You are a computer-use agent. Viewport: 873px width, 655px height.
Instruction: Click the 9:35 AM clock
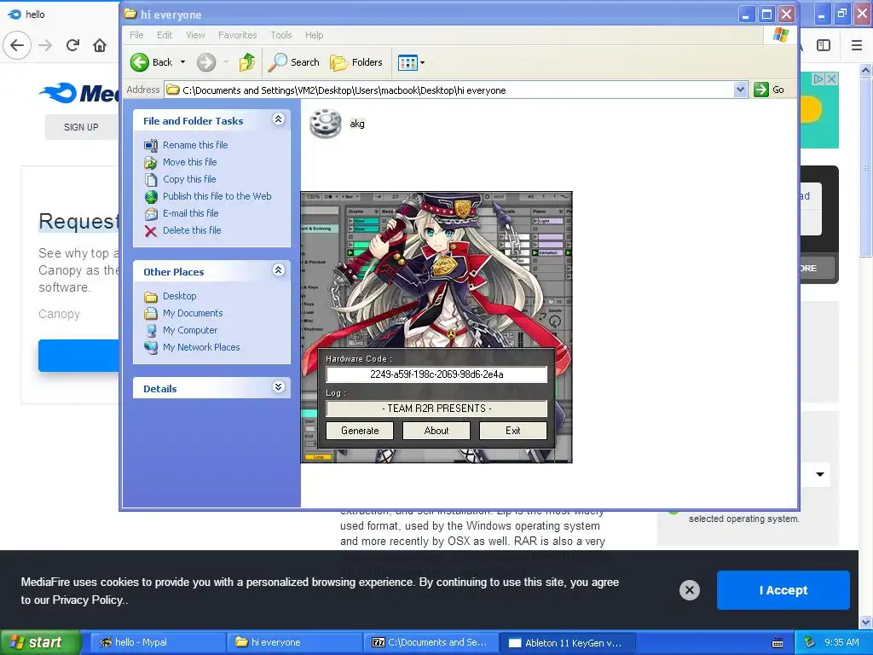[841, 643]
